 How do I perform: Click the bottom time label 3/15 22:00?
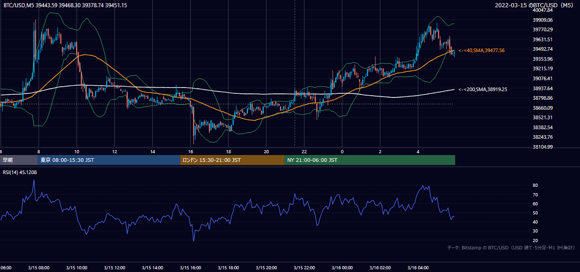[304, 268]
